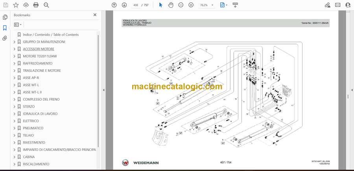Screen dimensions: 354x171
Task: Toggle the Bookmarks panel icon
Action: (x=5, y=28)
